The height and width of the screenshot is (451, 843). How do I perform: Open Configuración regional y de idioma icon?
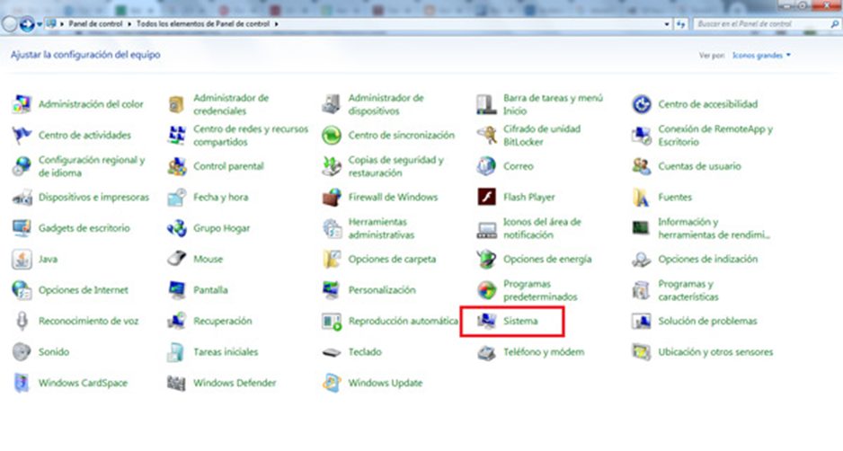pyautogui.click(x=22, y=166)
